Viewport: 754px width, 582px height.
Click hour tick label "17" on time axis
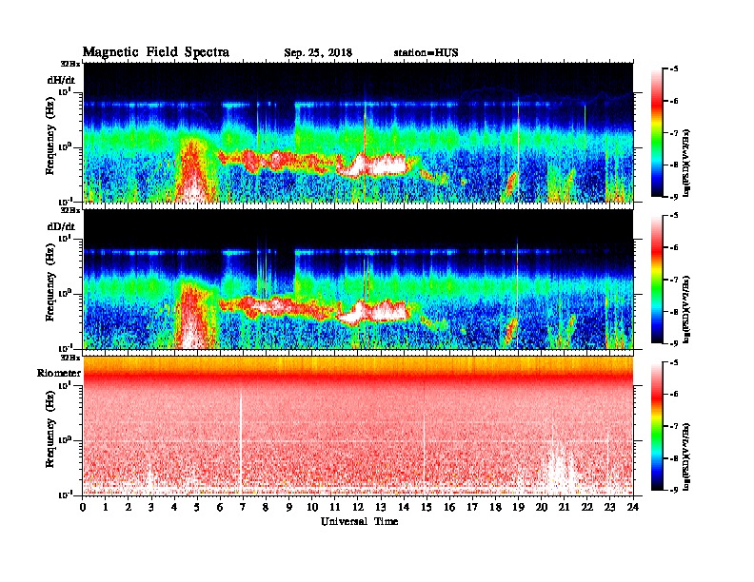[x=473, y=507]
